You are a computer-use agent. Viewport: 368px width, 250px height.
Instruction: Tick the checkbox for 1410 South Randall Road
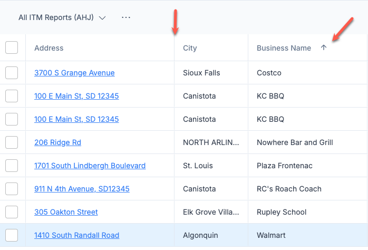point(12,235)
